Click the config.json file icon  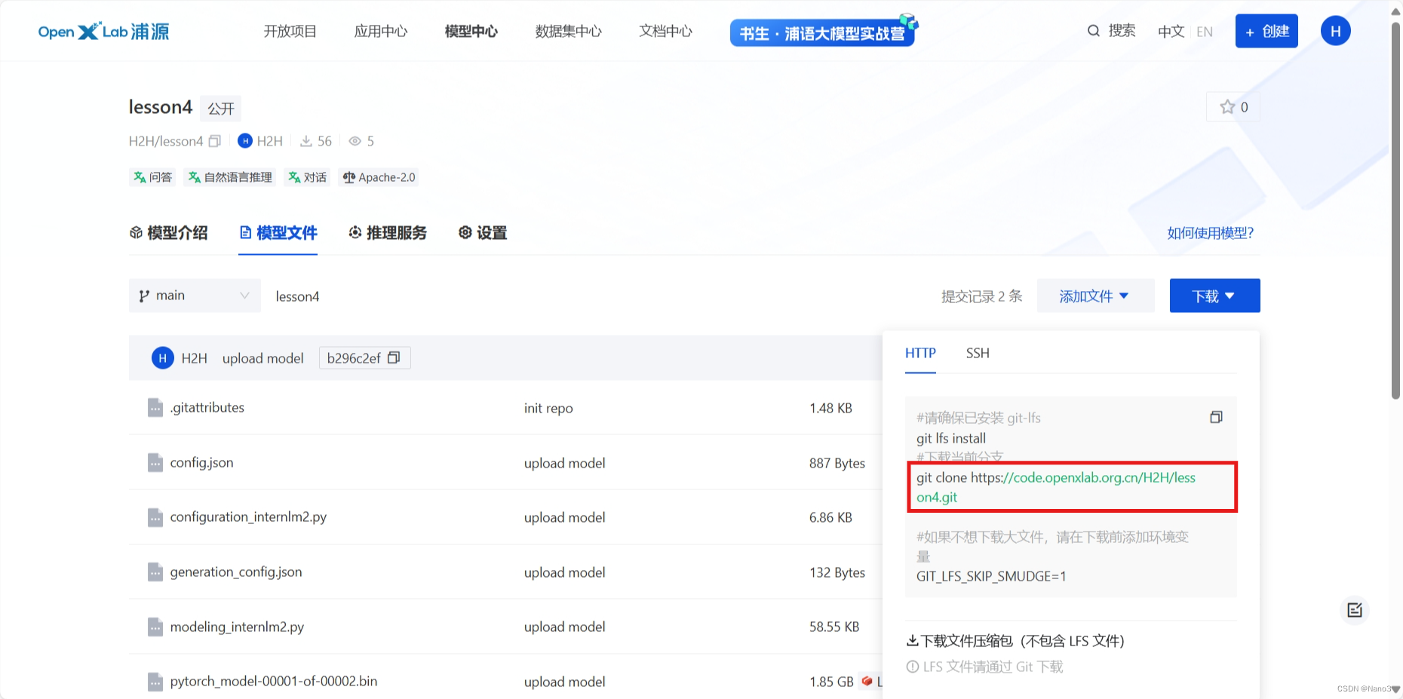click(x=155, y=462)
